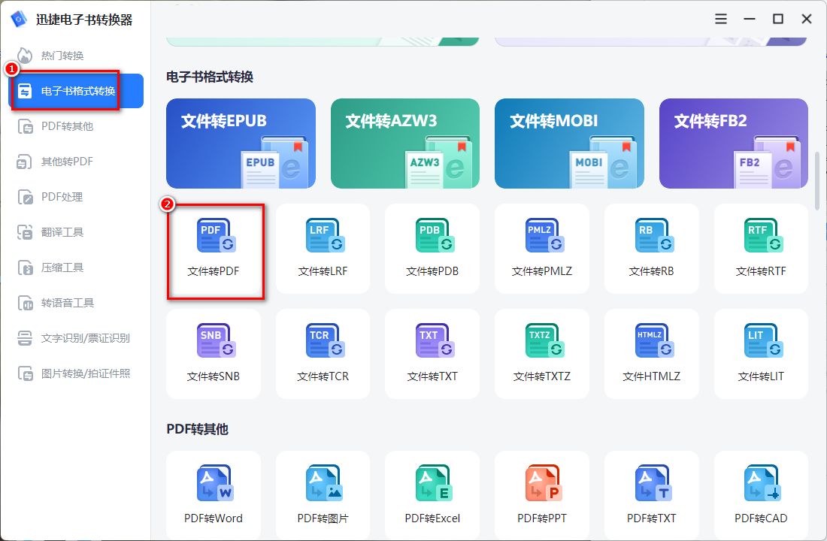Open the 文件转MOBI banner card

click(569, 143)
